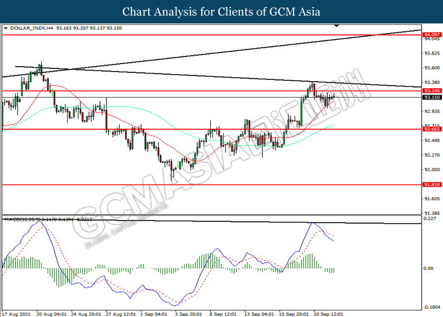Click the MACD(12,26,9) indicator label
The height and width of the screenshot is (317, 443).
[22, 219]
